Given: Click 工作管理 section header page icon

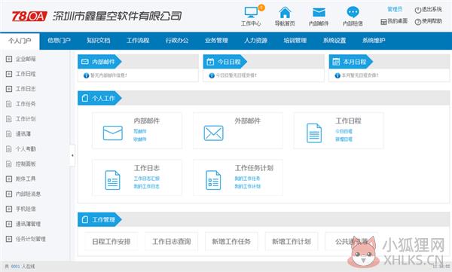Looking at the screenshot, I should (x=84, y=220).
